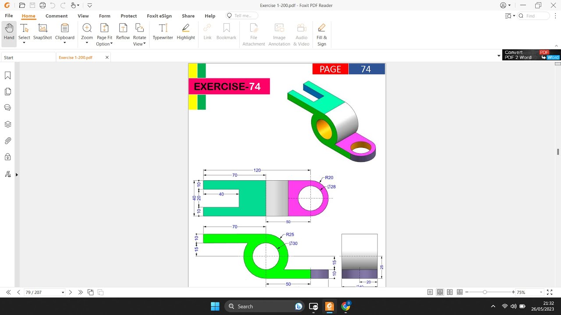Open the zoom percentage dropdown showing 75%
The width and height of the screenshot is (561, 315).
click(x=541, y=292)
